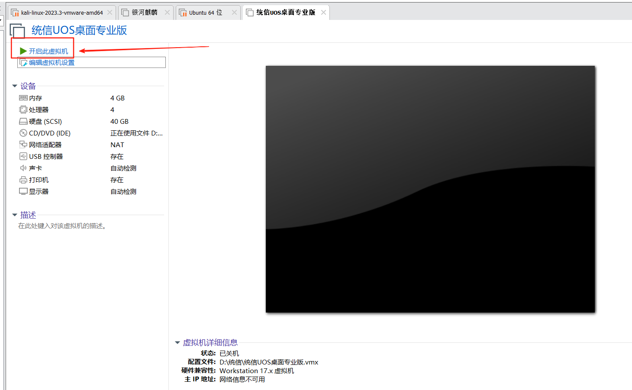Switch to the Ubuntu 64 位 tab
This screenshot has width=632, height=390.
point(208,13)
